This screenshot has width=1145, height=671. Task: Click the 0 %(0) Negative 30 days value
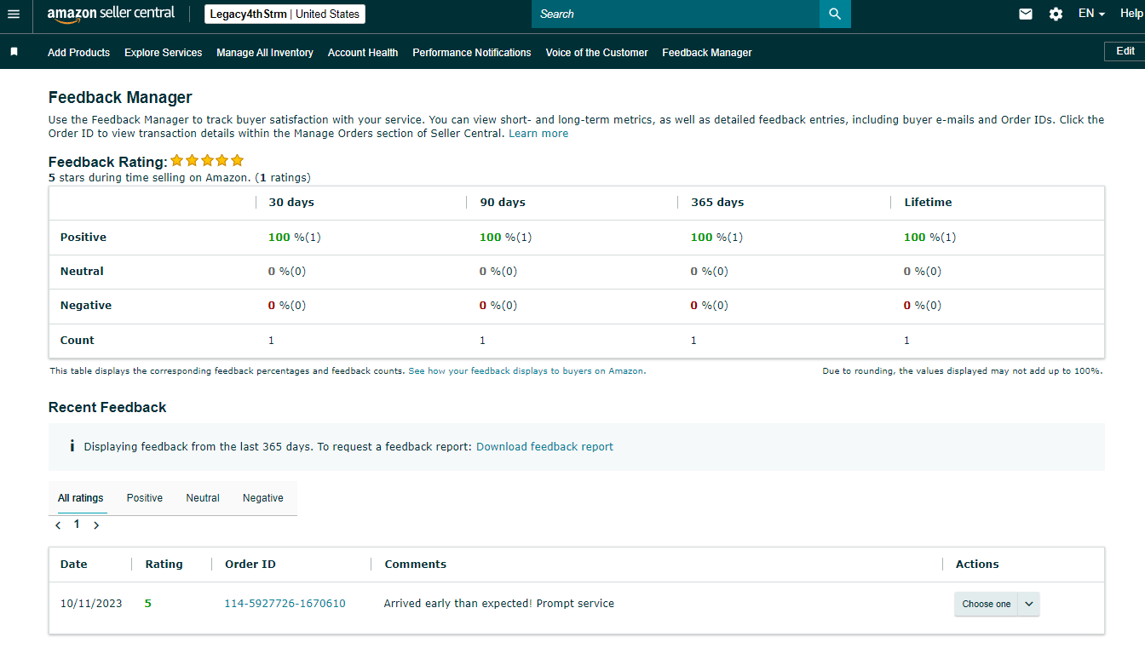pos(287,306)
